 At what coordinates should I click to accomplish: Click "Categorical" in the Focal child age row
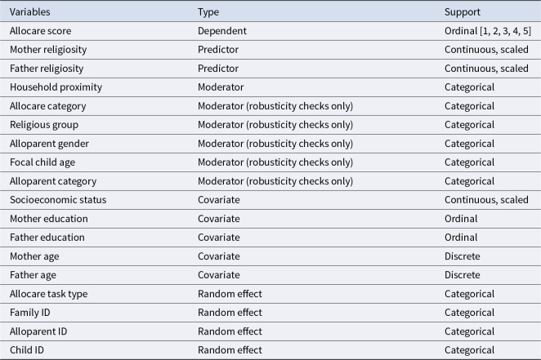coord(470,162)
